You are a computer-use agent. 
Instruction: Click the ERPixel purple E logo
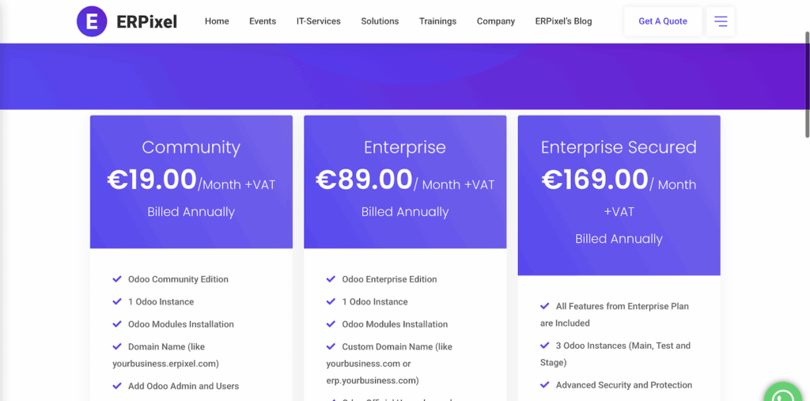(92, 21)
